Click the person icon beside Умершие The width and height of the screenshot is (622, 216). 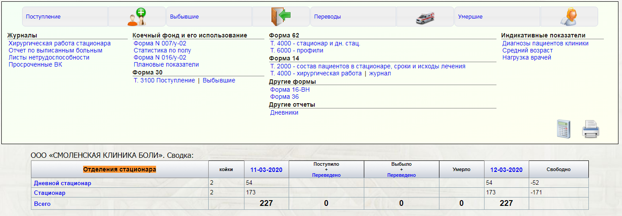(569, 17)
